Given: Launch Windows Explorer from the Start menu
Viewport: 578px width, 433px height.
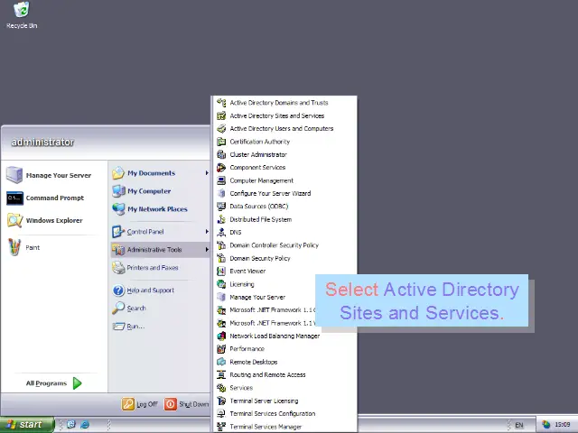Looking at the screenshot, I should coord(44,220).
